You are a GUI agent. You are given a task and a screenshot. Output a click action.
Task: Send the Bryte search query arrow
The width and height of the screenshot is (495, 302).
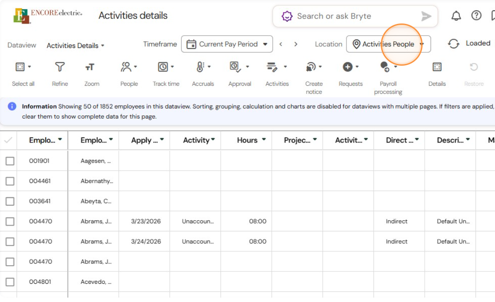tap(426, 16)
